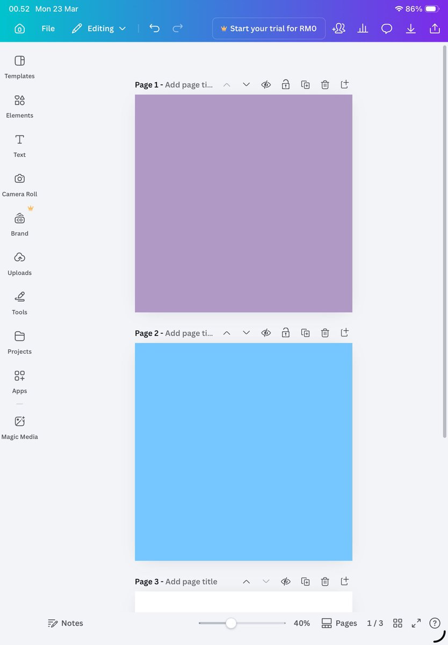Viewport: 448px width, 645px height.
Task: Add a new page after Page 3
Action: point(345,582)
